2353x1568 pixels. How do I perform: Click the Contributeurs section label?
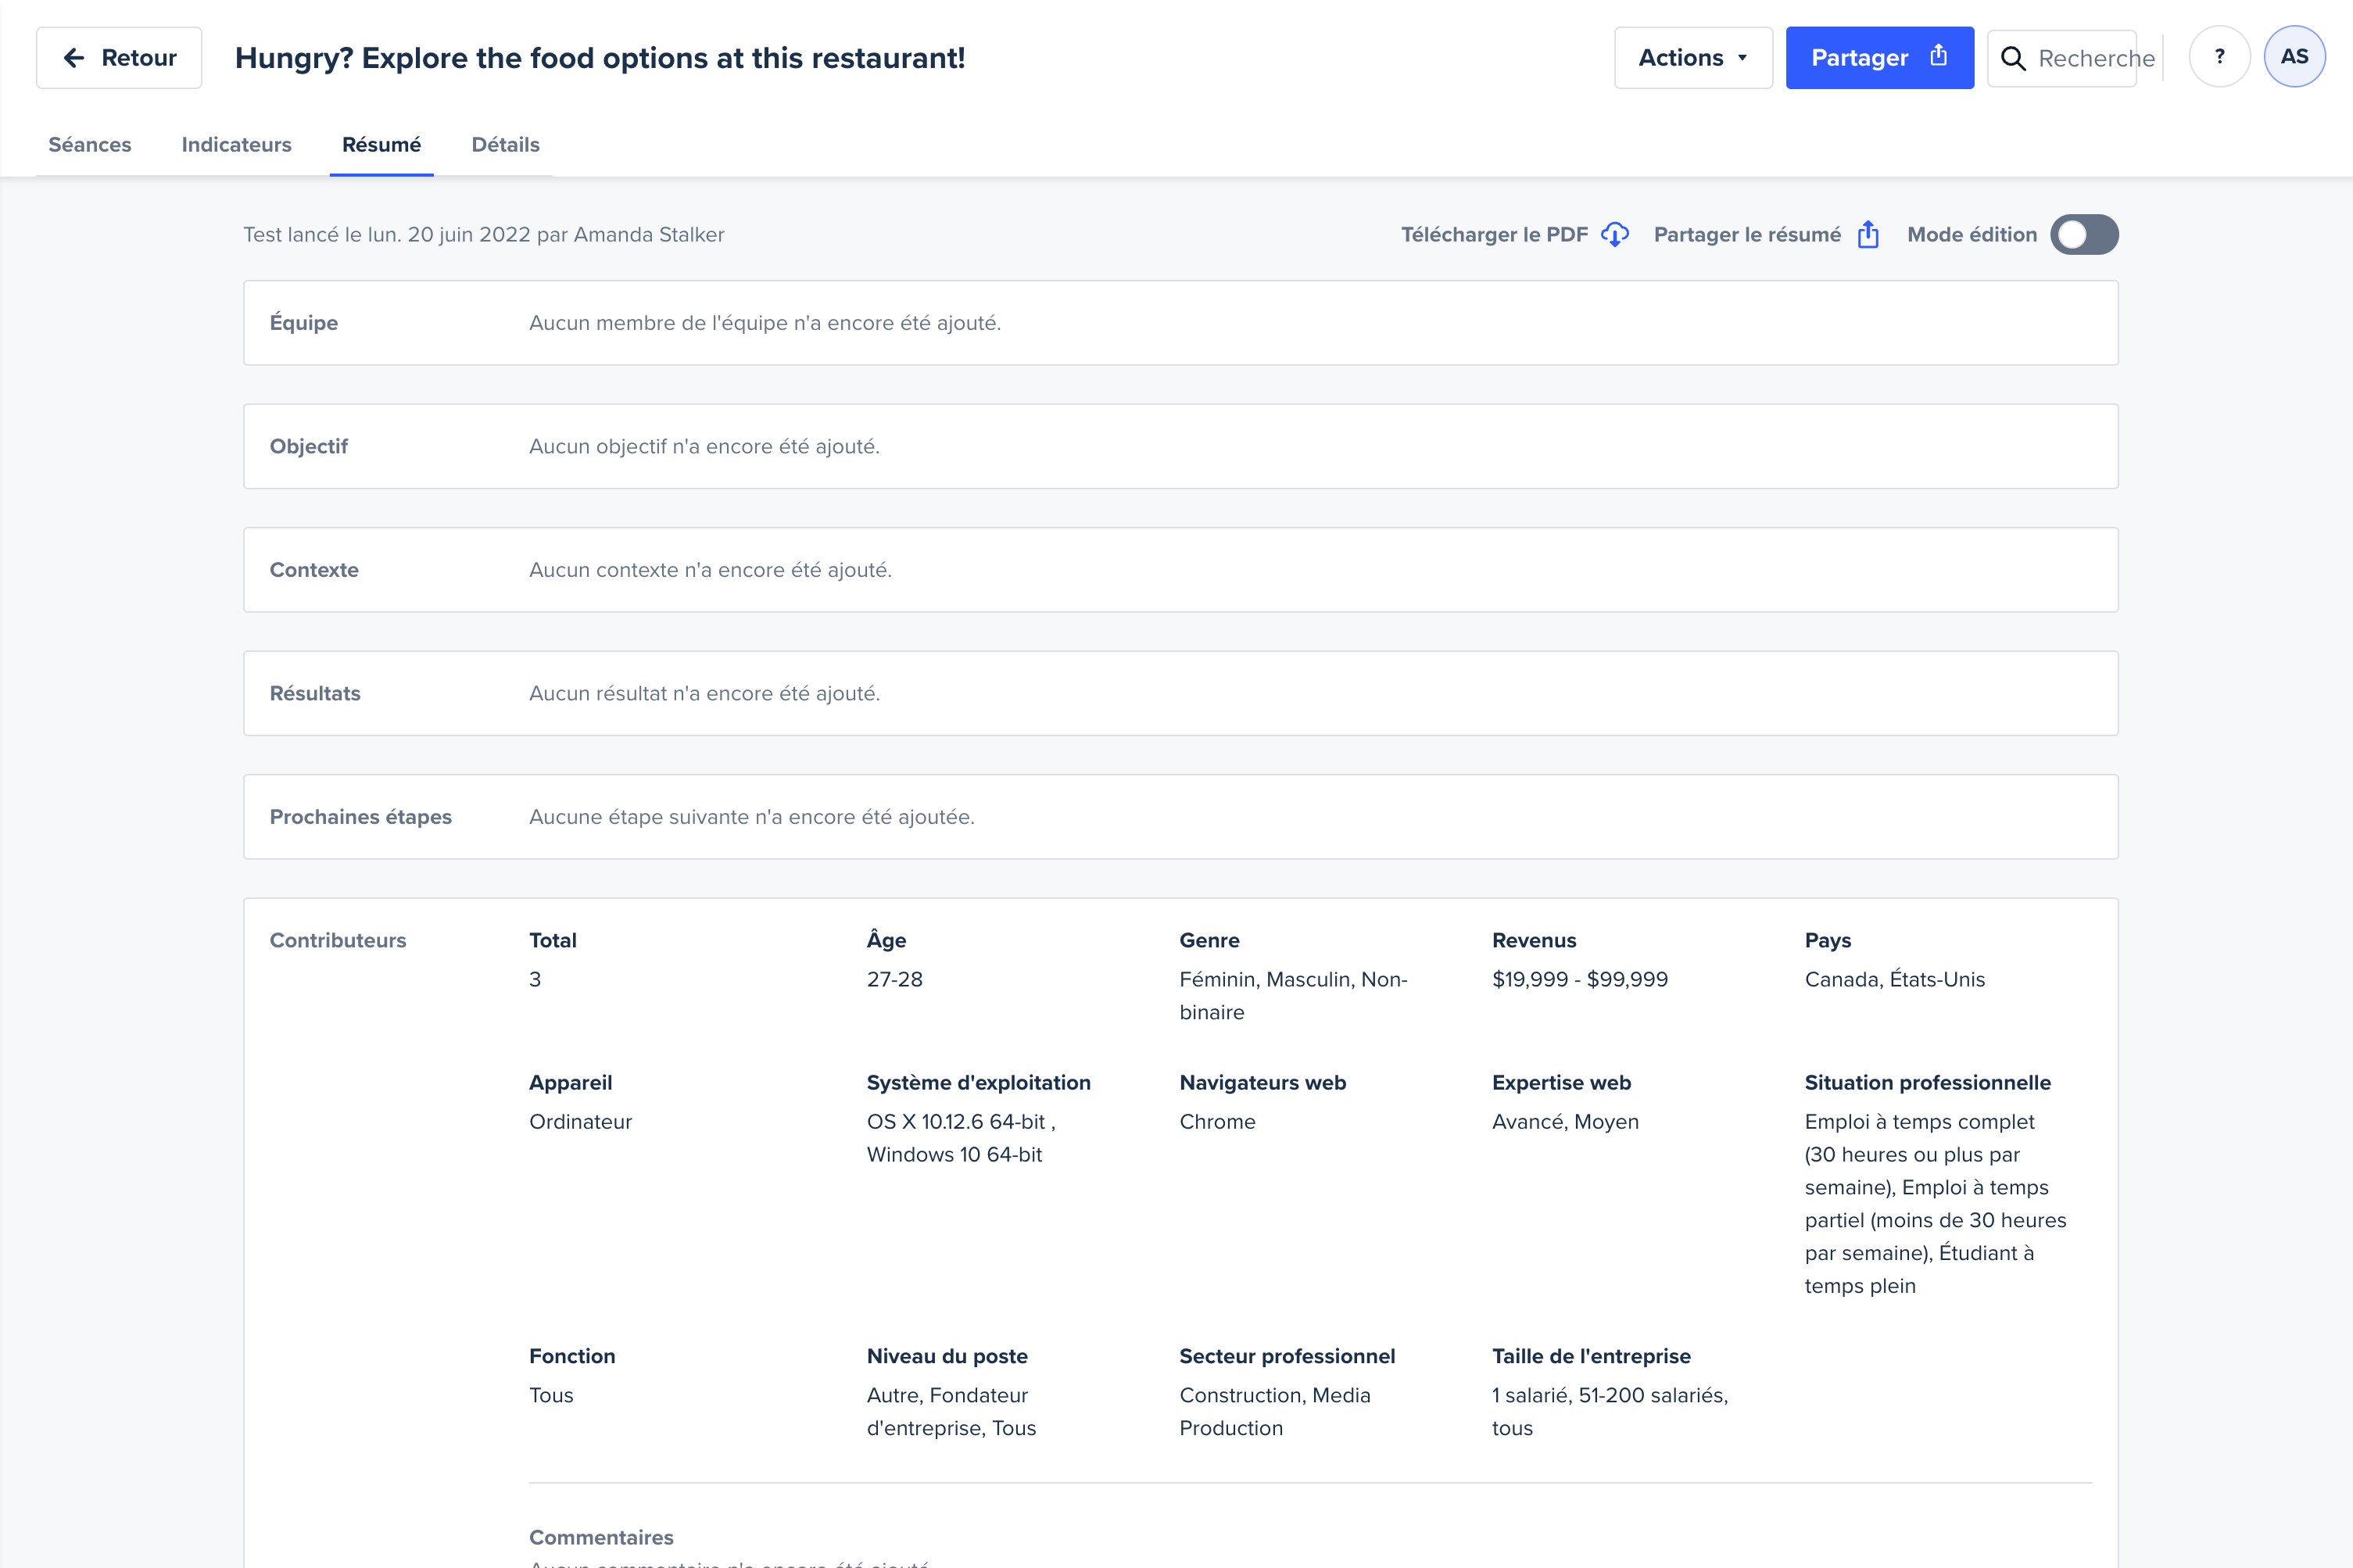(x=338, y=941)
